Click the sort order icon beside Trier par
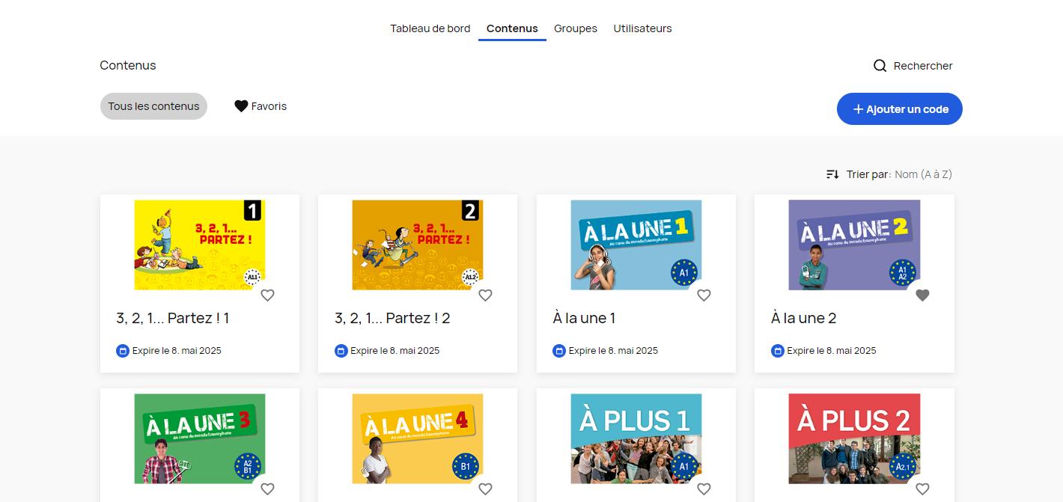 click(832, 174)
